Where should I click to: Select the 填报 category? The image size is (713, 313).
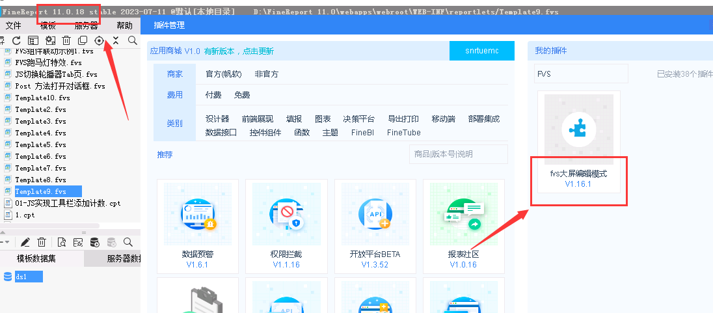coord(294,119)
